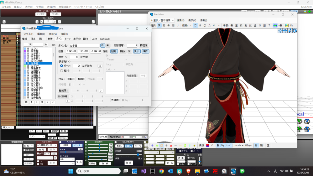Viewport: 313px width, 176px height.
Task: Click 外部親 button in bone editor
Action: 115,100
